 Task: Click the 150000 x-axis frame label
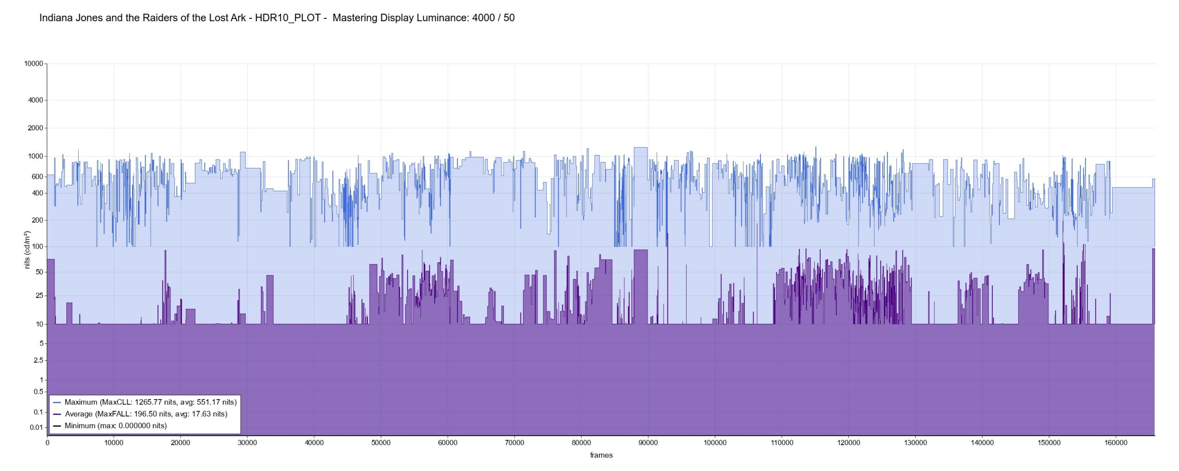(1049, 443)
